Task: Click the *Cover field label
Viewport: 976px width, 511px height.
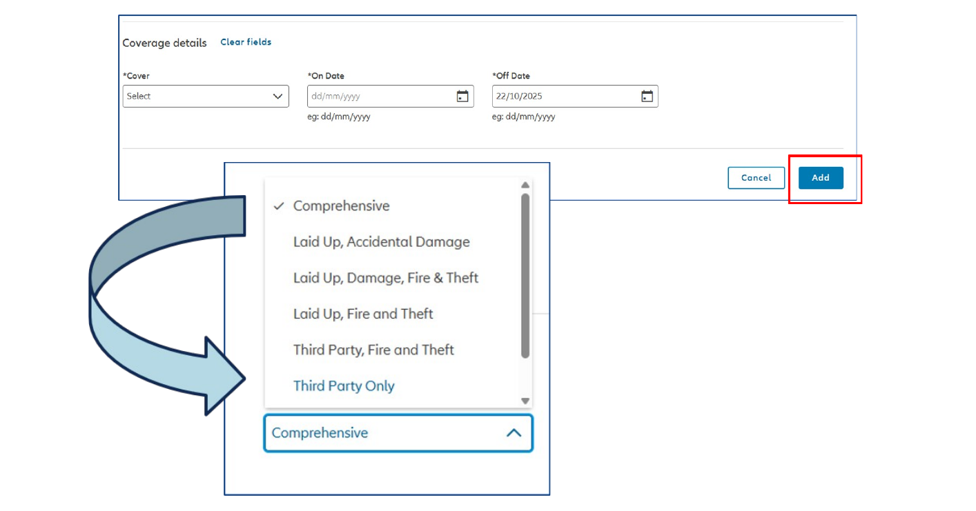Action: tap(136, 76)
